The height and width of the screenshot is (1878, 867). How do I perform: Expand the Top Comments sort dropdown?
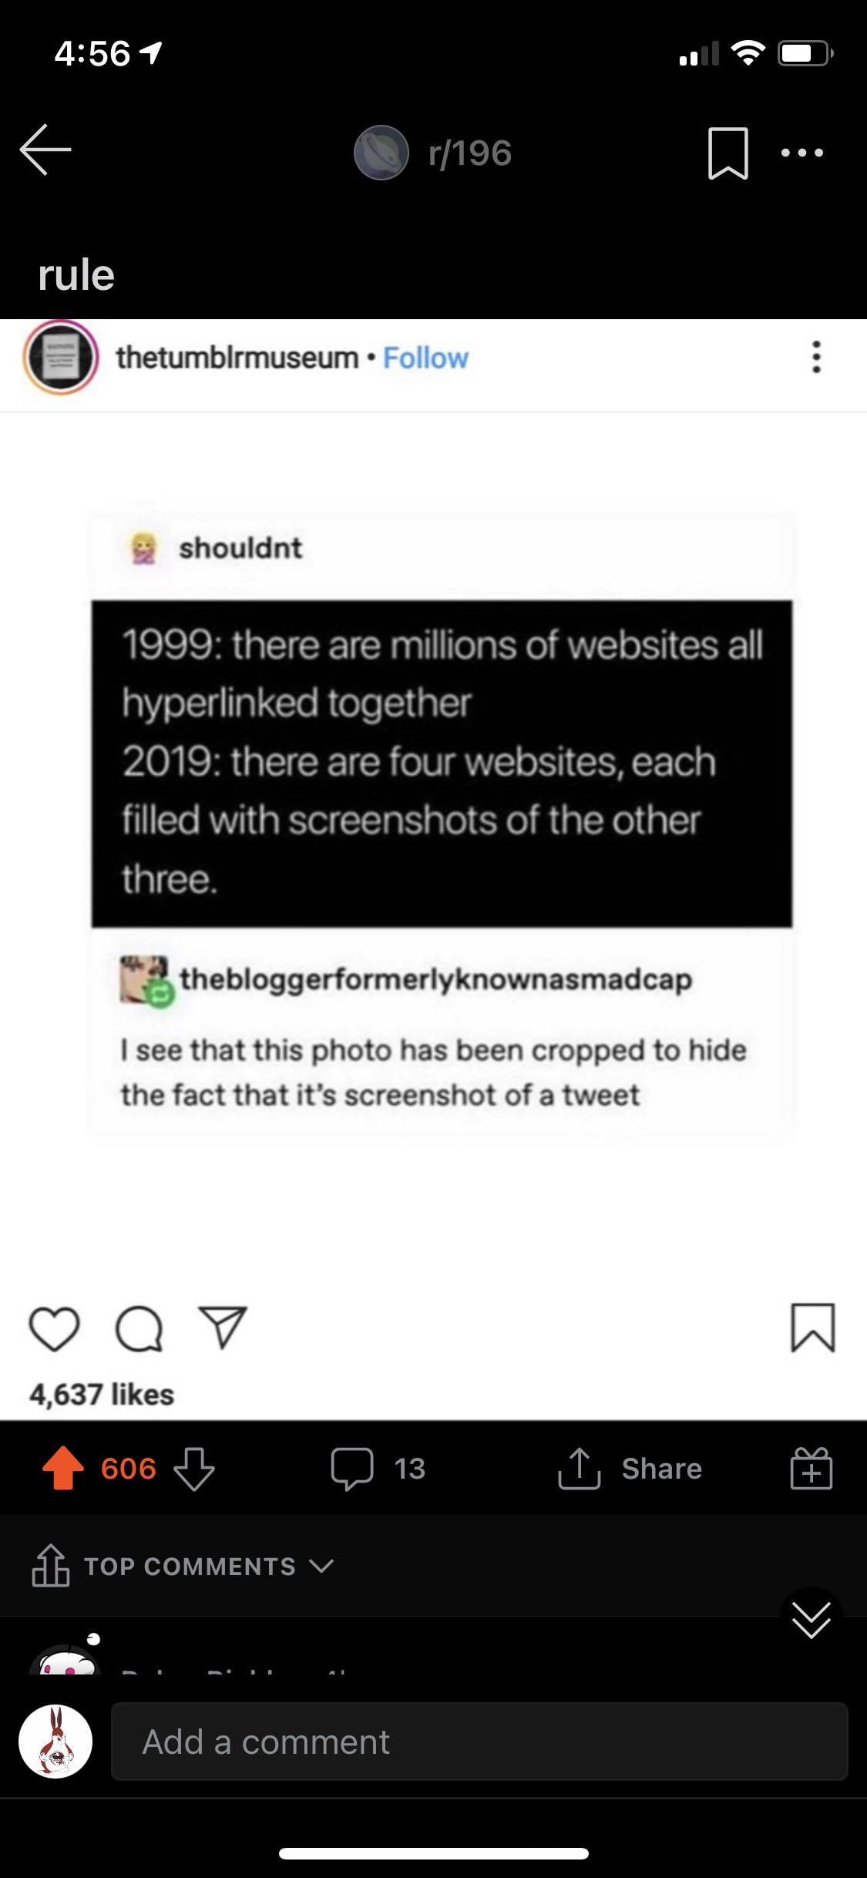(183, 1566)
